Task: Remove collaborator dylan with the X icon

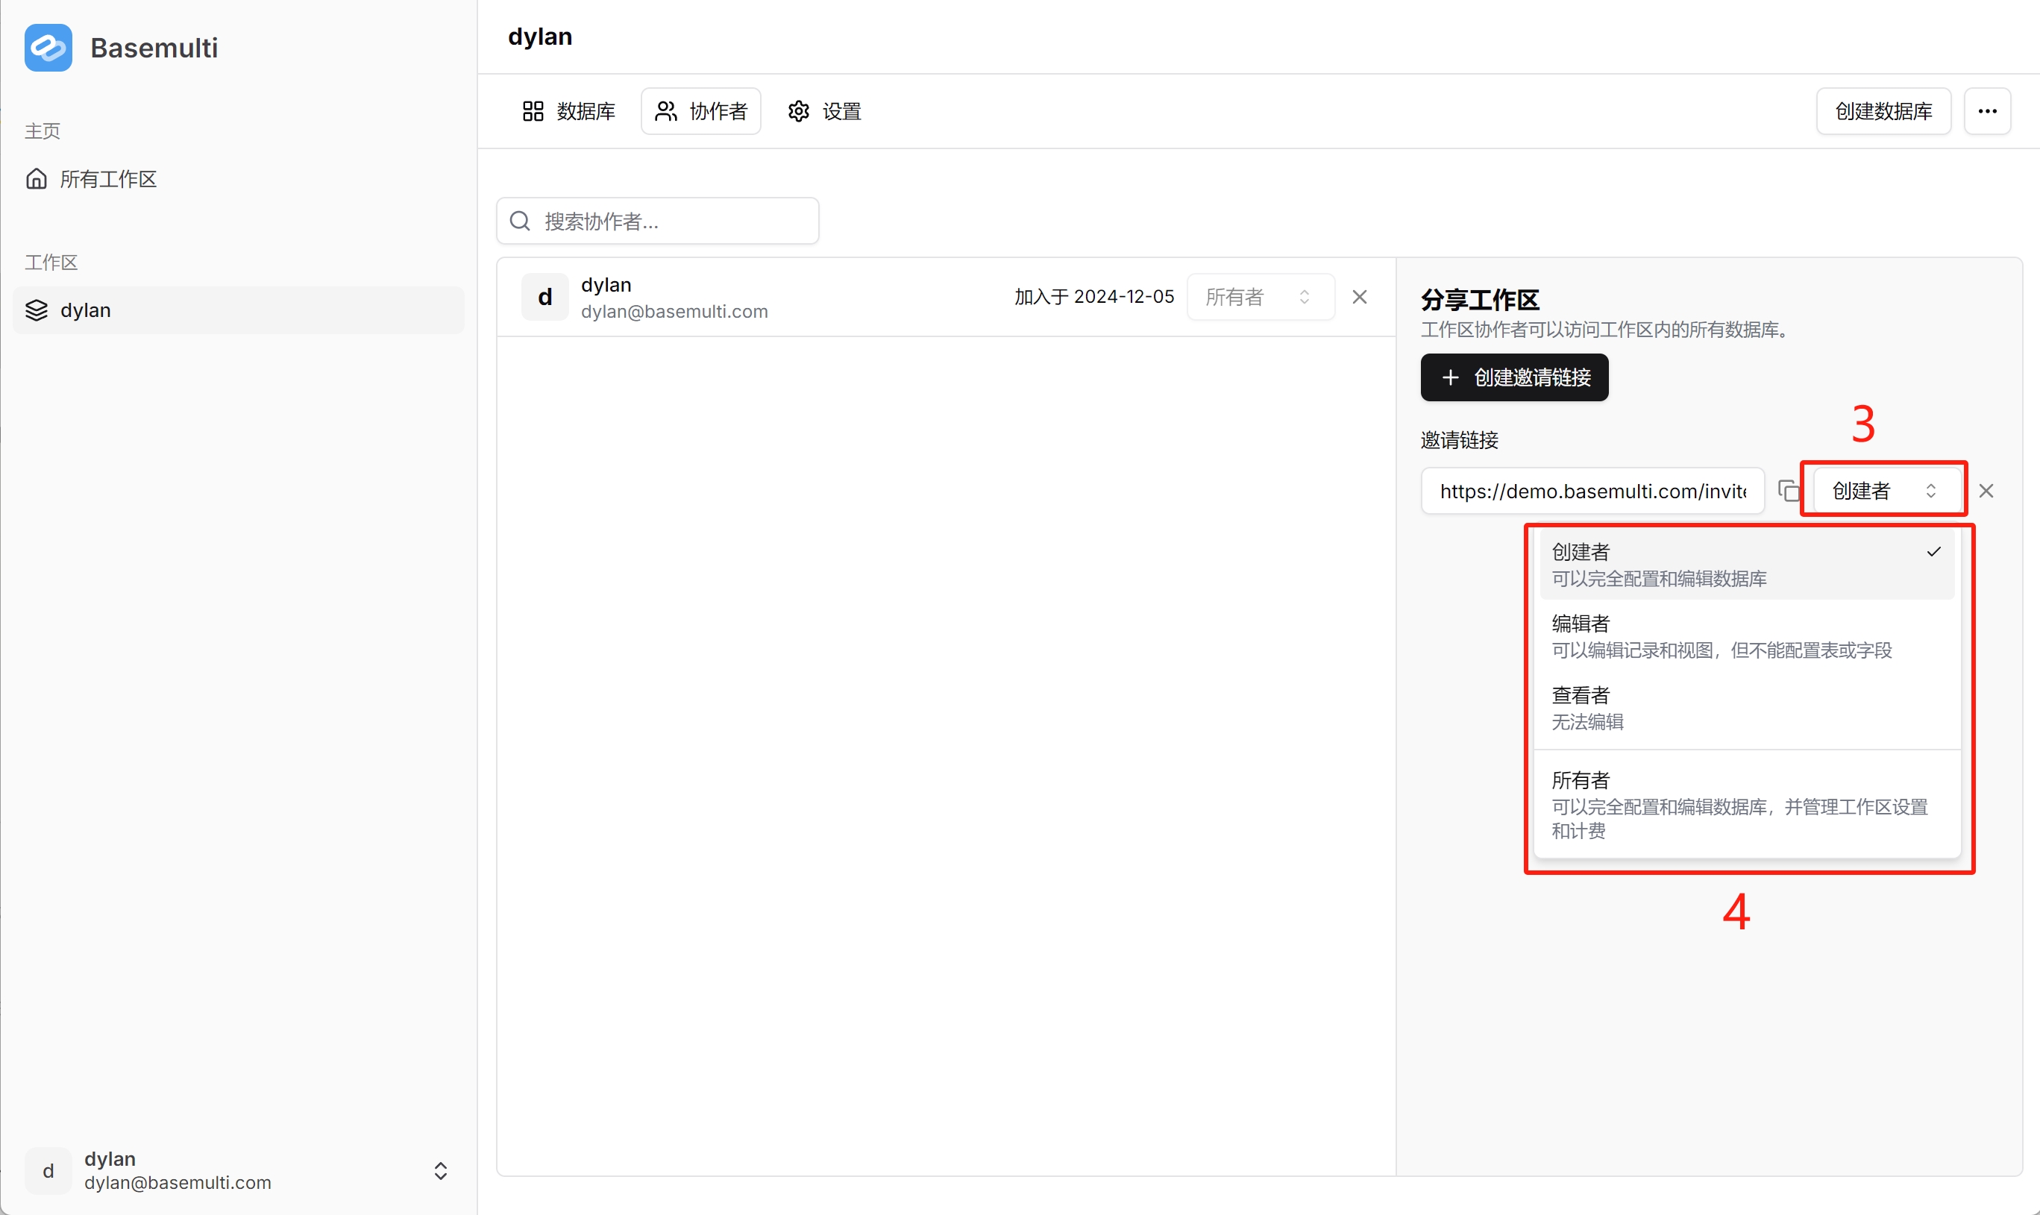Action: (x=1360, y=297)
